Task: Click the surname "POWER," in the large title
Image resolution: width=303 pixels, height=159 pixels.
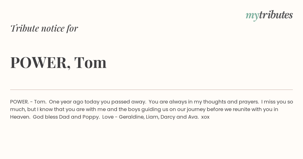Action: point(40,63)
